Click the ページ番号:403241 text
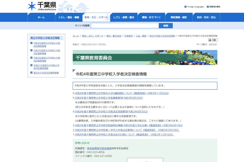The image size is (244, 162). click(207, 44)
